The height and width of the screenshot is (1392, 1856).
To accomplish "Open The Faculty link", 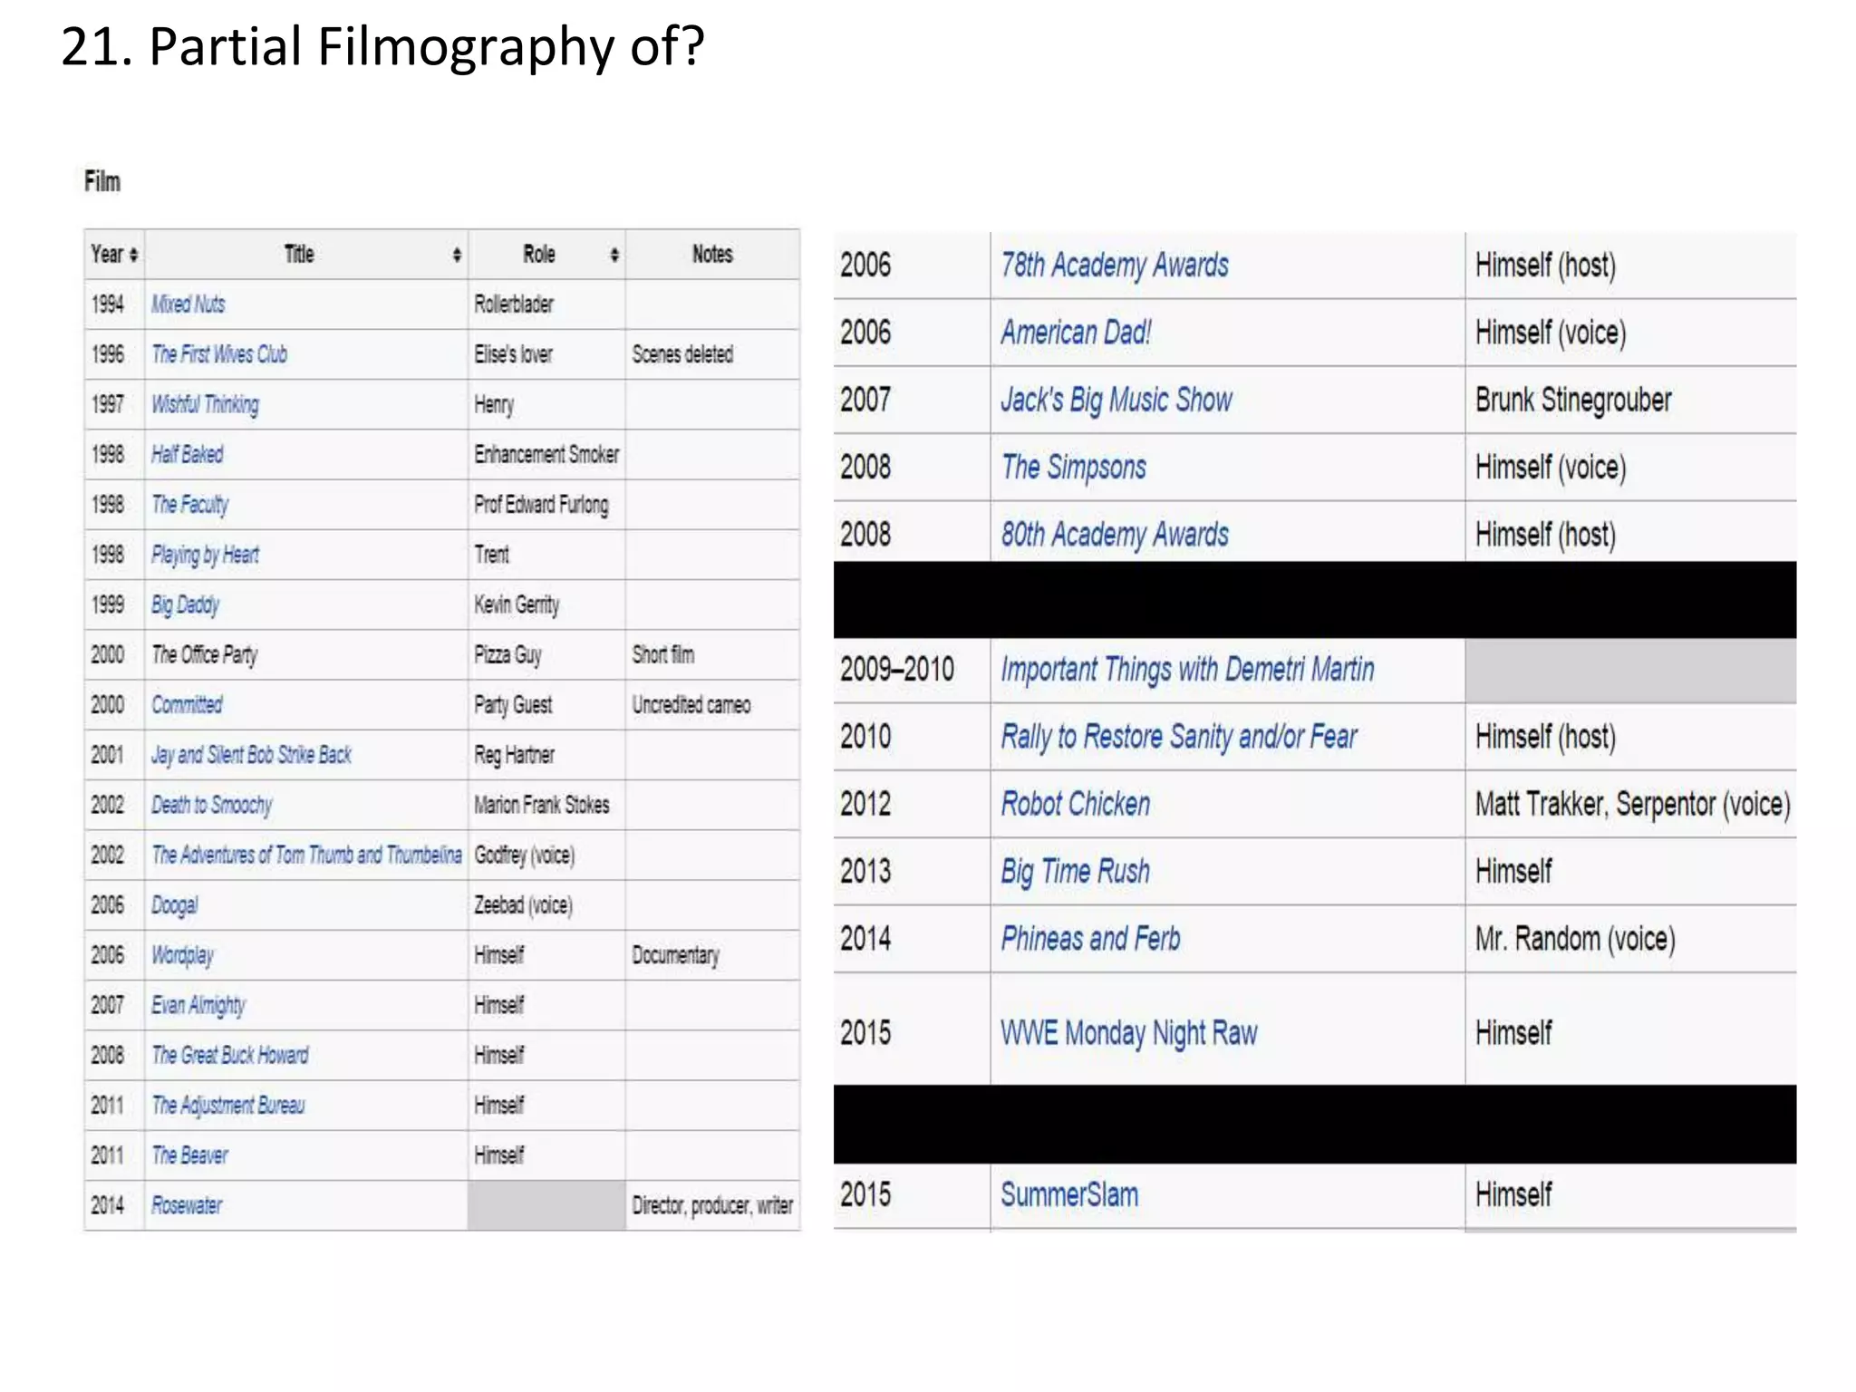I will [190, 505].
